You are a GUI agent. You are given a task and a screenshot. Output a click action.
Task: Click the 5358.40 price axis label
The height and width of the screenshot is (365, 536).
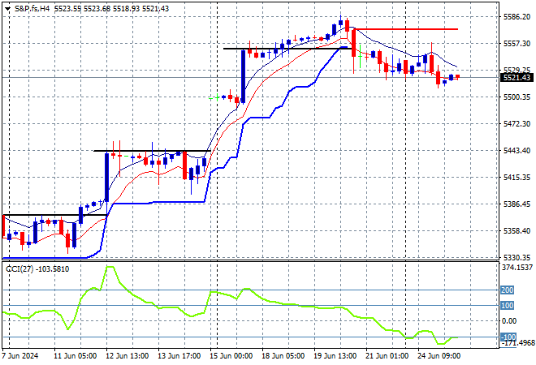[517, 231]
